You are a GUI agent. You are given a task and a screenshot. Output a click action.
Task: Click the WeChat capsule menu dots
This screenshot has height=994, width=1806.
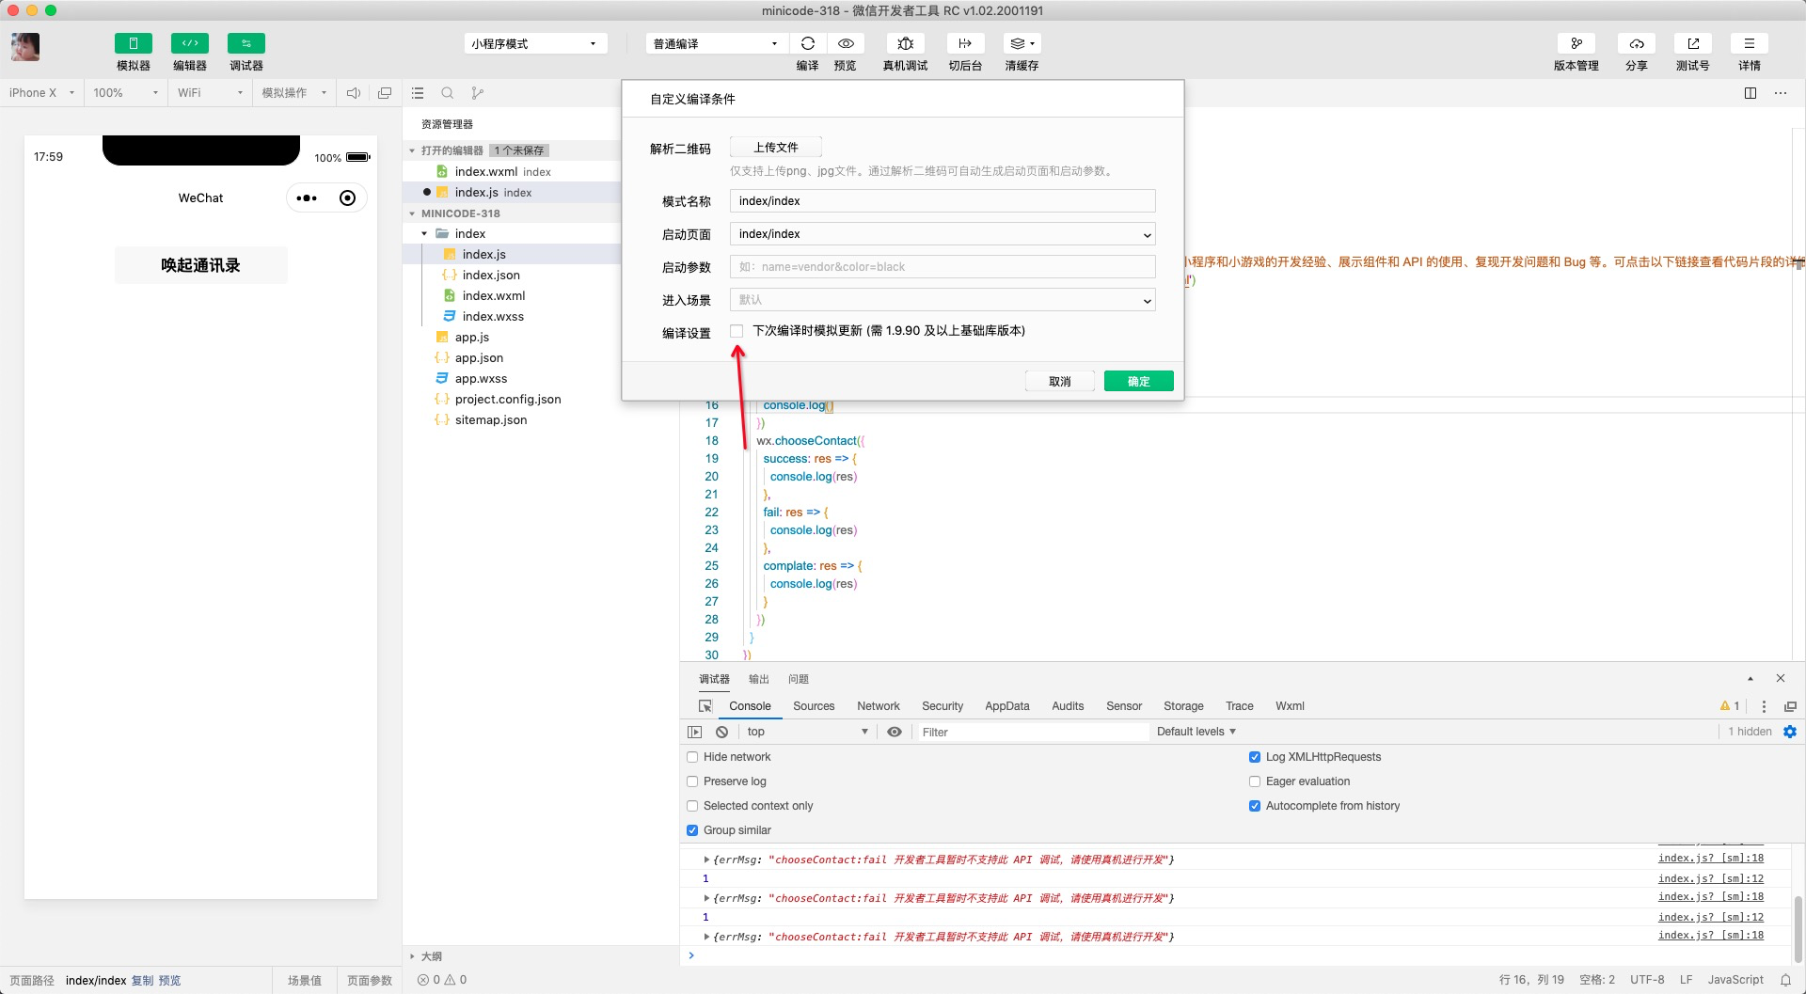pyautogui.click(x=307, y=198)
